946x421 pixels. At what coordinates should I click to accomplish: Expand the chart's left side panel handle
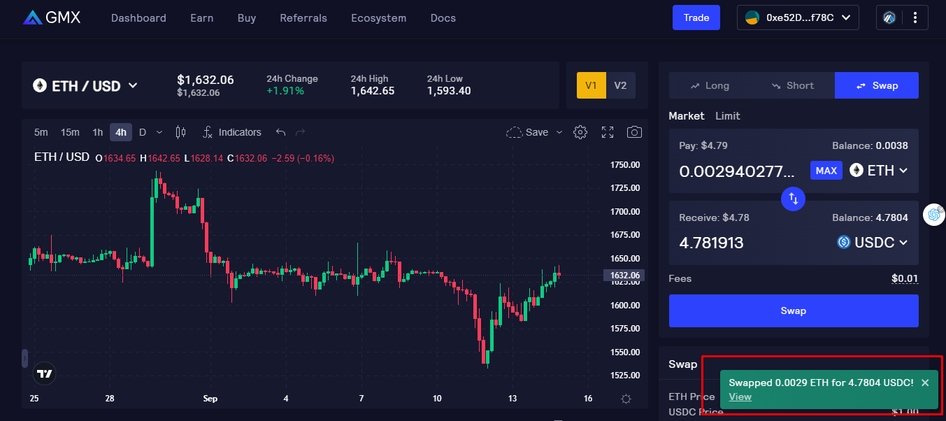click(24, 359)
